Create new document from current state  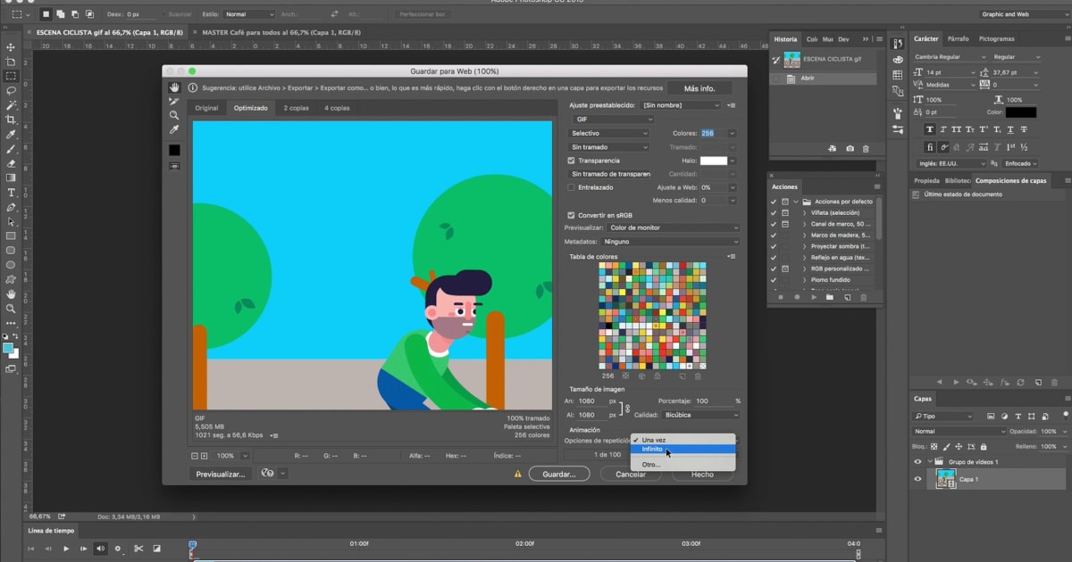(832, 148)
